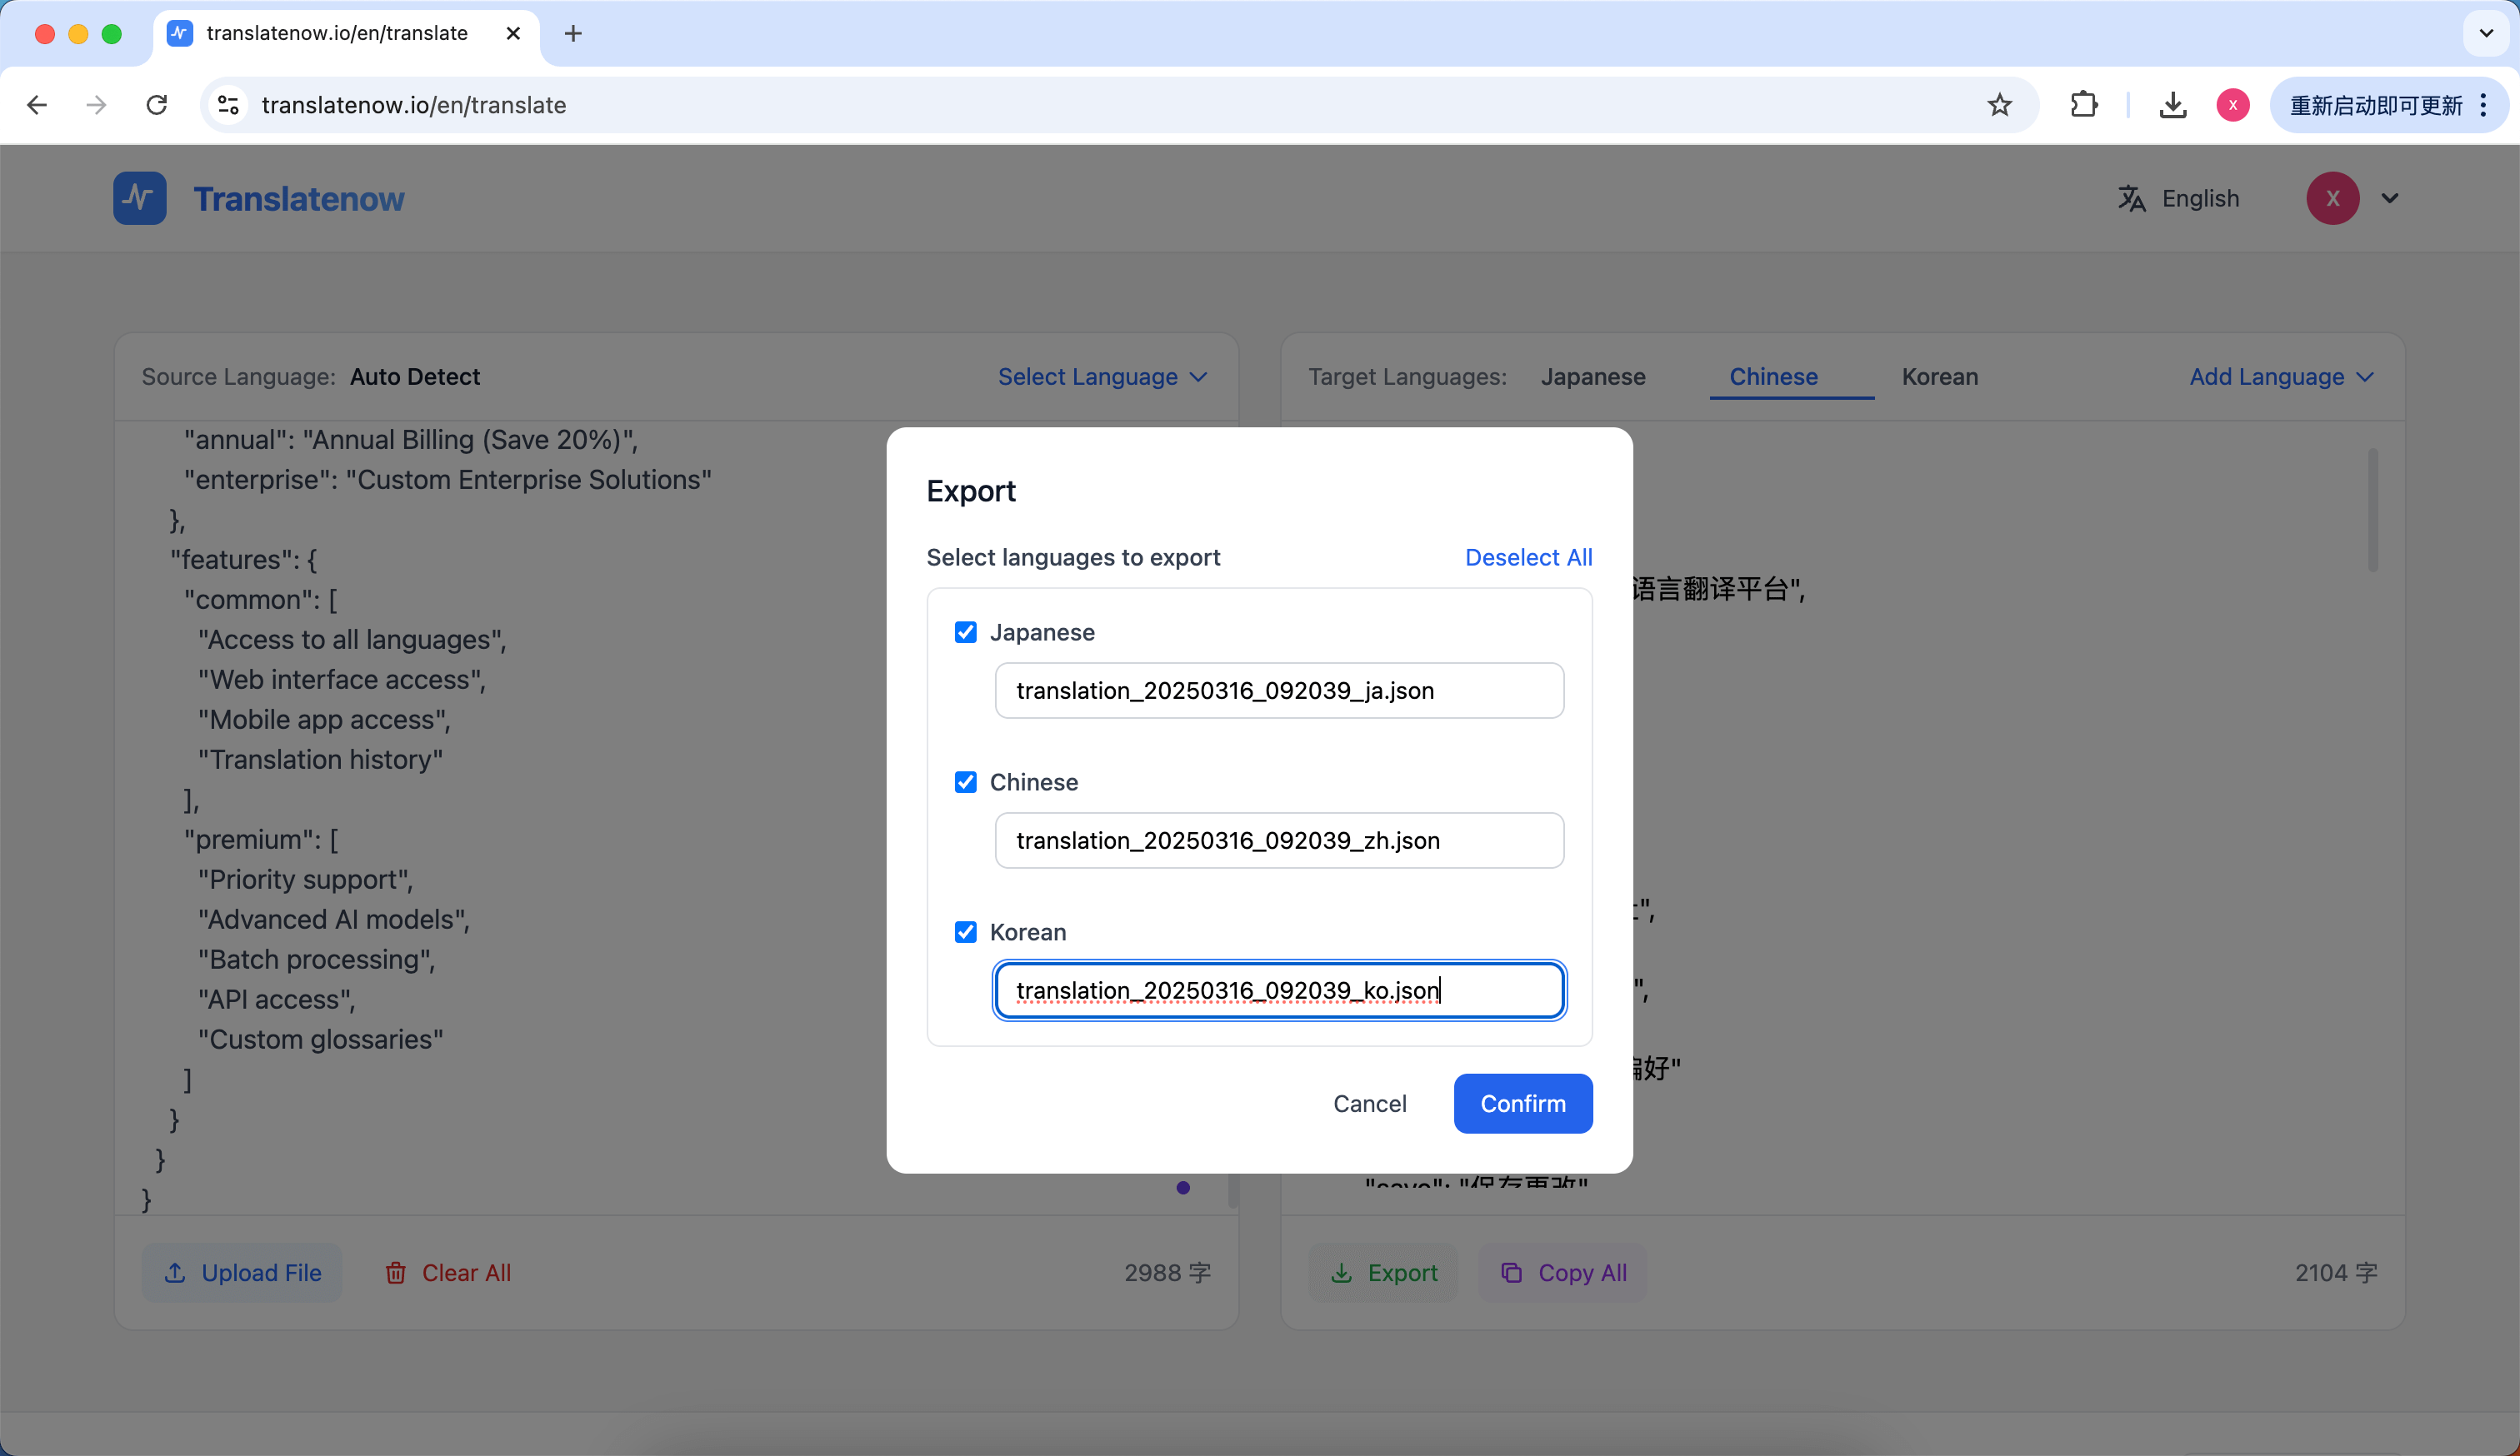Open a new browser tab
The width and height of the screenshot is (2520, 1456).
click(x=573, y=34)
